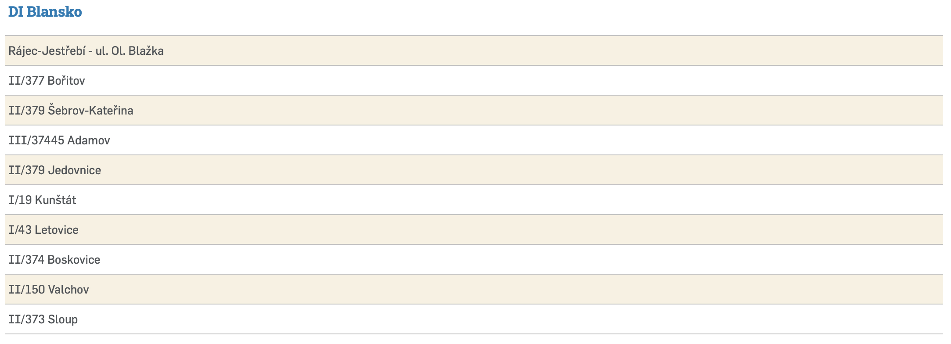
Task: Click the DI Blansko heading
Action: coord(45,12)
